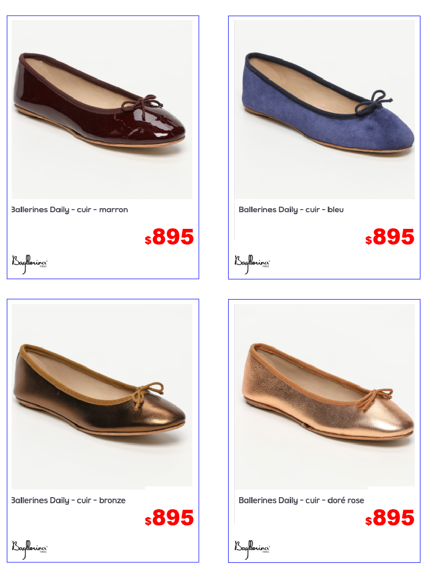Select the bow on the rose gold shoe
Screen dimensions: 429x581
pyautogui.click(x=374, y=398)
